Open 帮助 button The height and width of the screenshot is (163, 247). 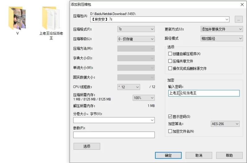pyautogui.click(x=229, y=156)
